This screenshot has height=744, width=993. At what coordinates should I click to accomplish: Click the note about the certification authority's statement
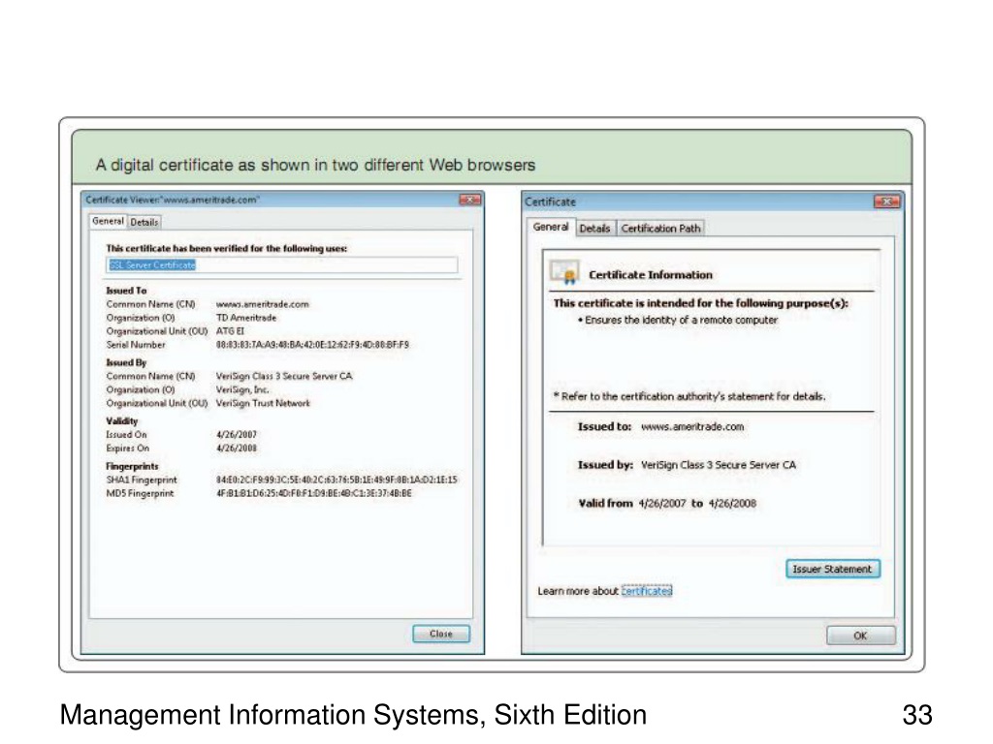pos(689,396)
